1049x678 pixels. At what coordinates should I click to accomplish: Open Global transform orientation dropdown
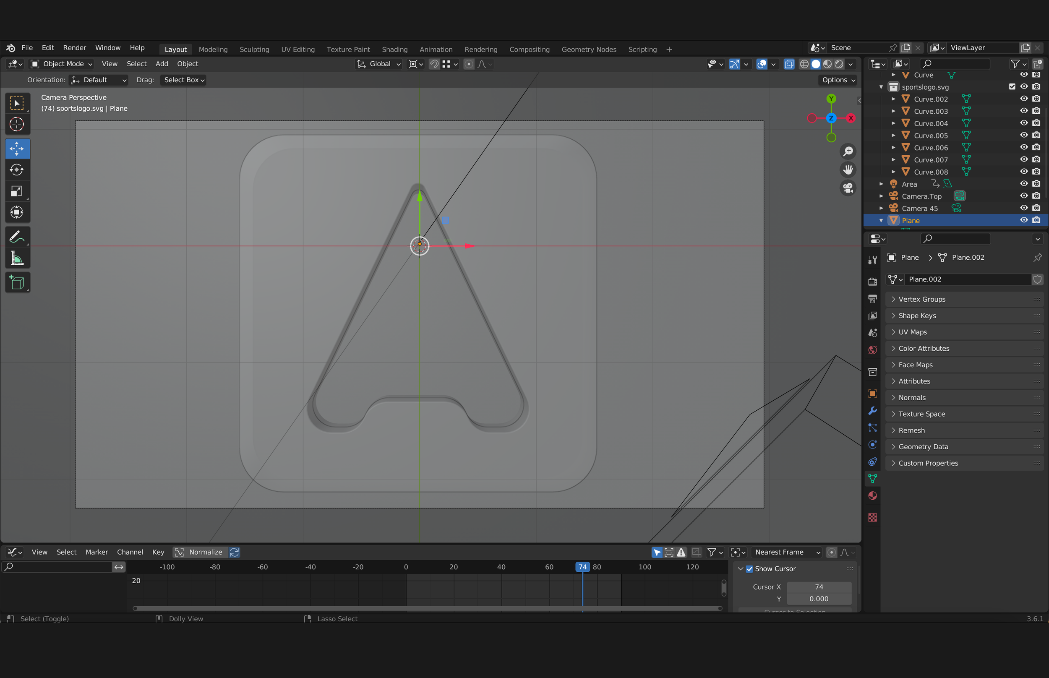[x=378, y=64]
